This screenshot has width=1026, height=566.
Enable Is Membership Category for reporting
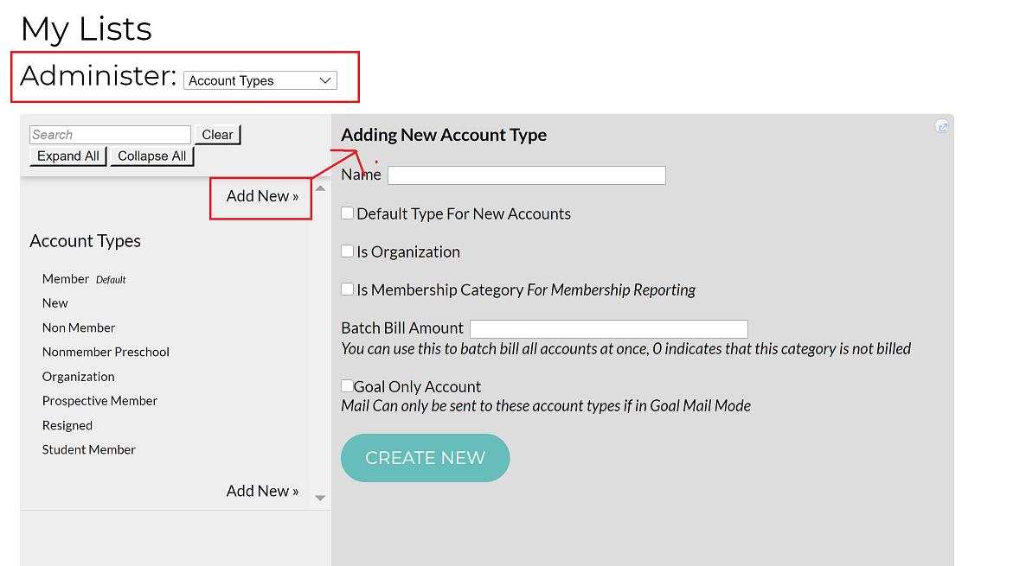pyautogui.click(x=347, y=289)
